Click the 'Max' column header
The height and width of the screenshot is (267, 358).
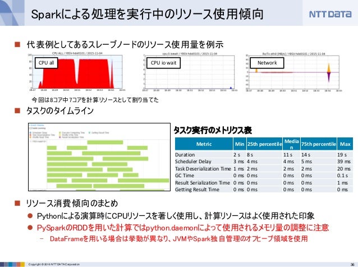[345, 144]
